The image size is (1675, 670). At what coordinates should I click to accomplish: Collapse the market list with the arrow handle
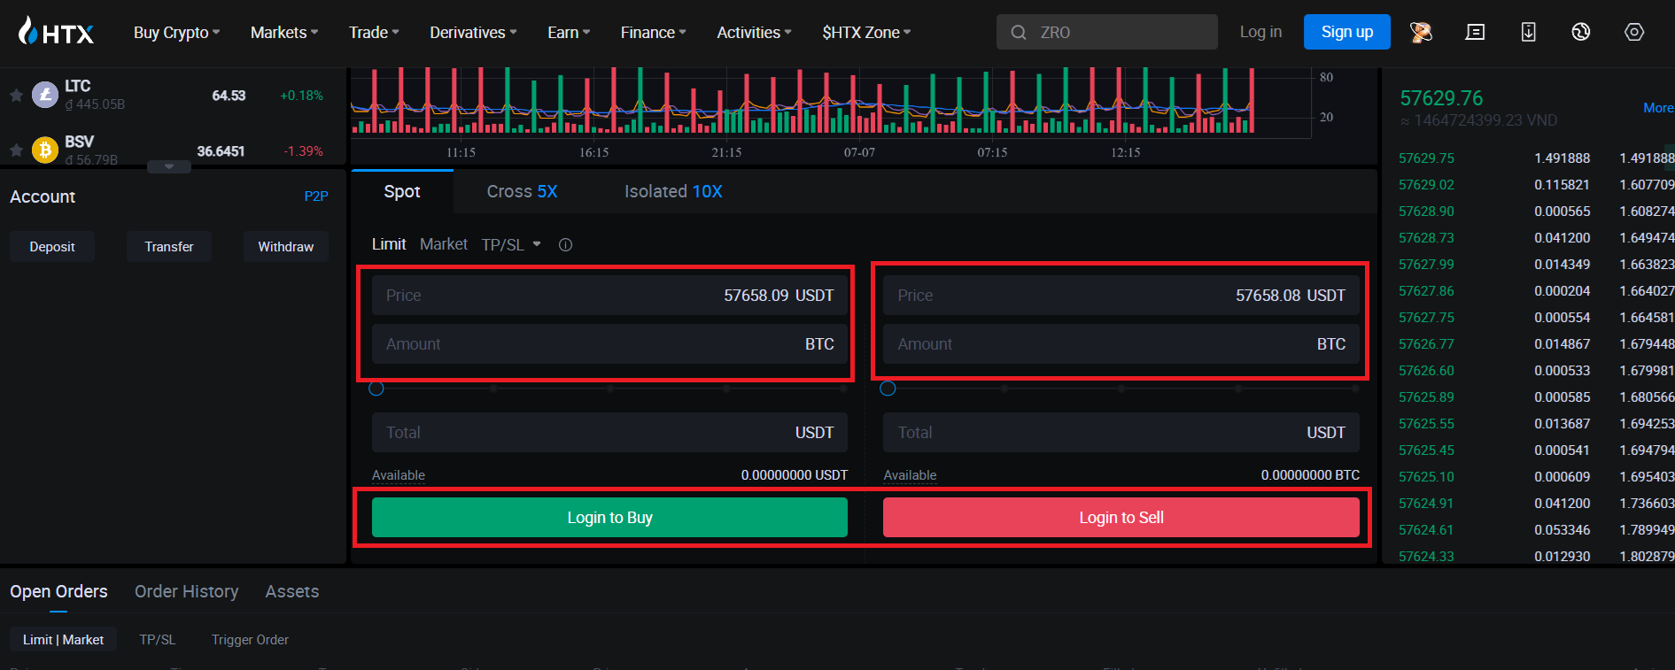pyautogui.click(x=168, y=166)
